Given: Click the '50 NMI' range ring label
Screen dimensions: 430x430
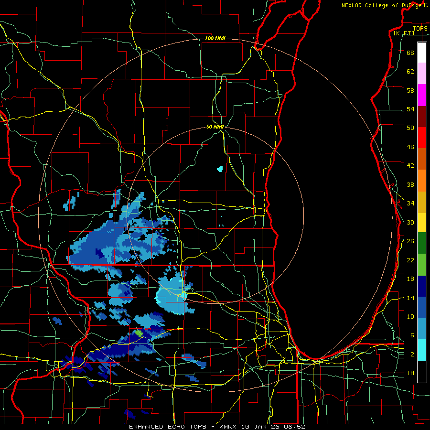Looking at the screenshot, I should [215, 127].
